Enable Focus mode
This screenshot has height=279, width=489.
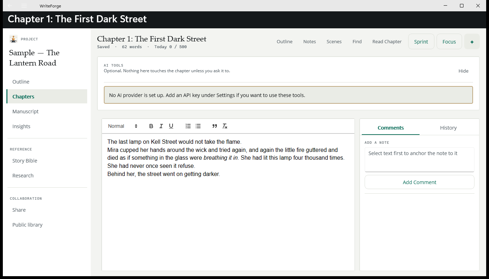pos(449,42)
